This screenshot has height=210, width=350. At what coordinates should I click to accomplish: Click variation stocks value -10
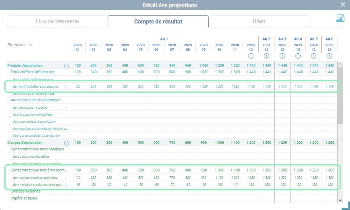coord(78,185)
